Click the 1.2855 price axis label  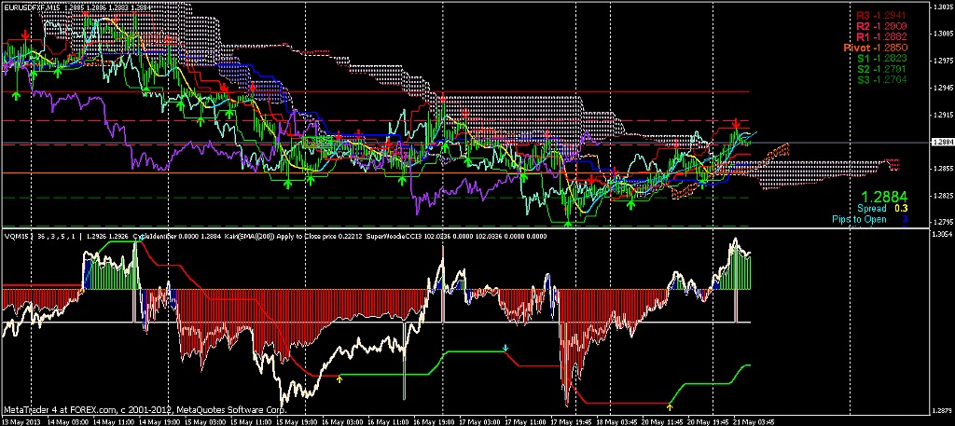943,168
